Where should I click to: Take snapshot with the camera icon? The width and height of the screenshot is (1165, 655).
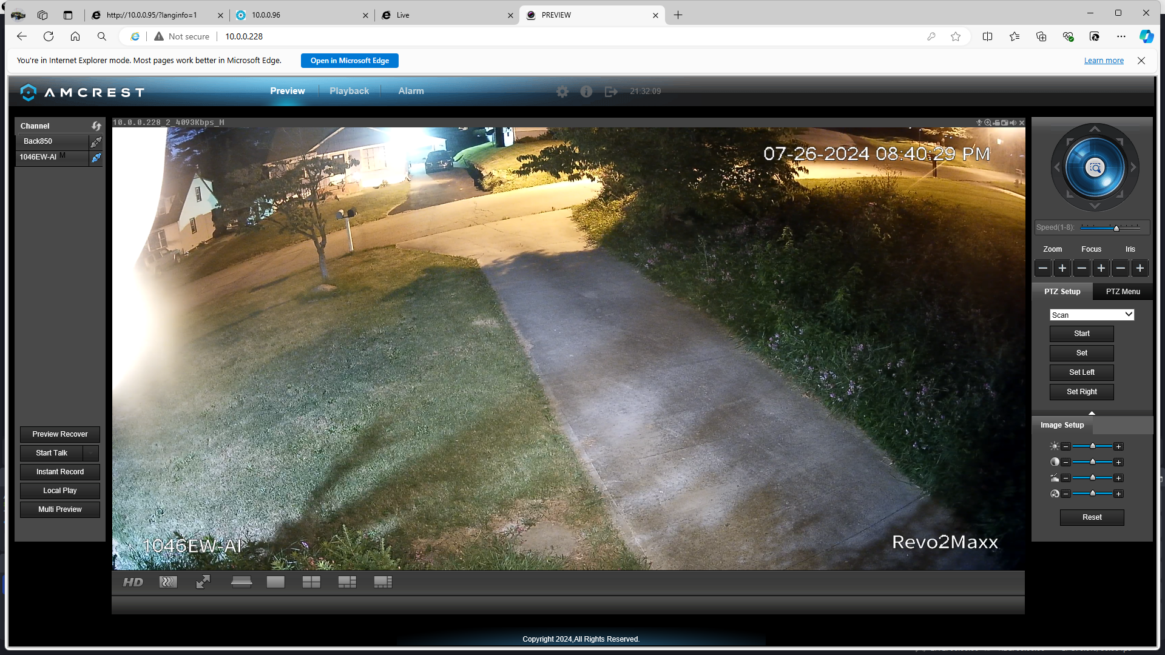point(1005,123)
